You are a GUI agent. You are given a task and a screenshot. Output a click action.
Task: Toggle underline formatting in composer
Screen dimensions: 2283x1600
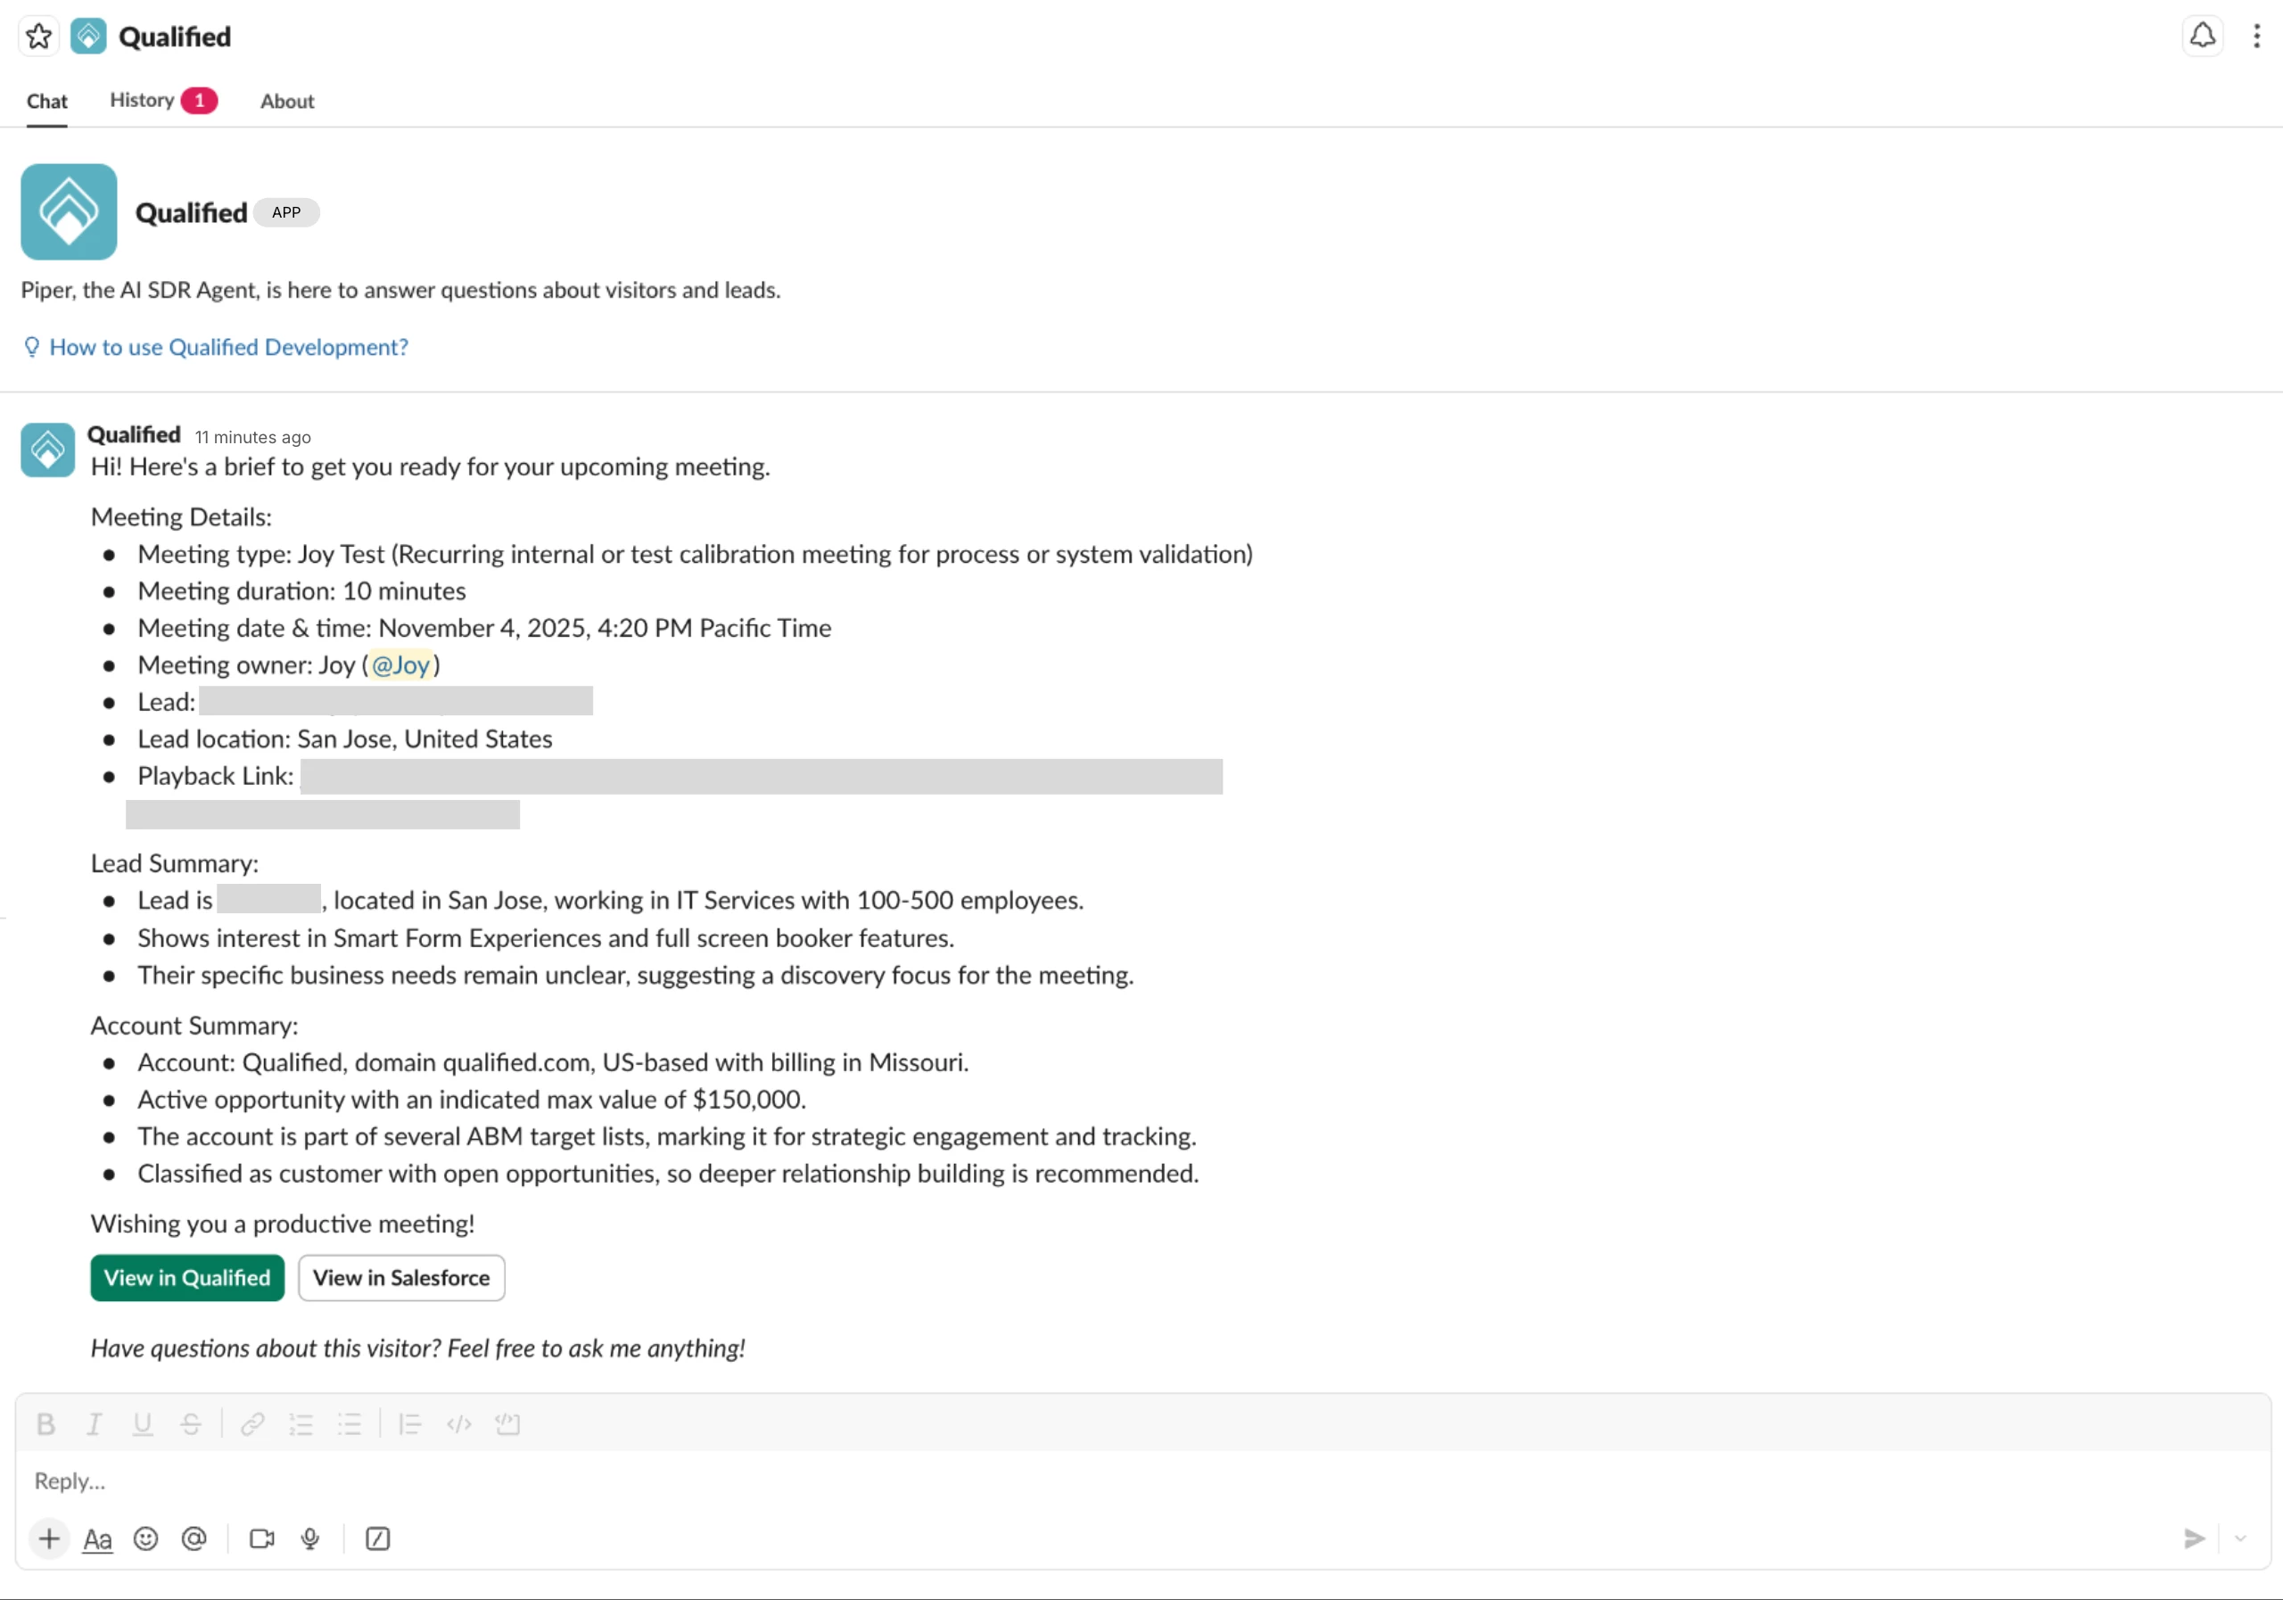click(x=142, y=1424)
